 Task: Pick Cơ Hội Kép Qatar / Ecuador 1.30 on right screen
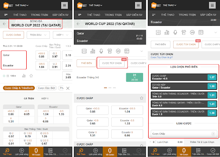(184, 86)
